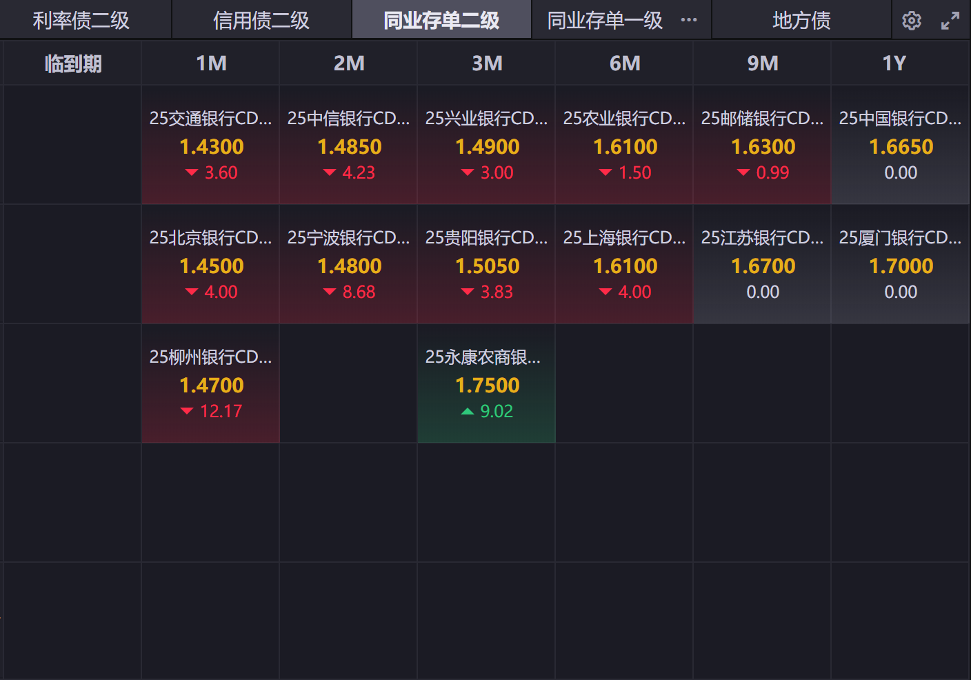Click yield value 1.6700
The image size is (971, 680).
coord(763,266)
